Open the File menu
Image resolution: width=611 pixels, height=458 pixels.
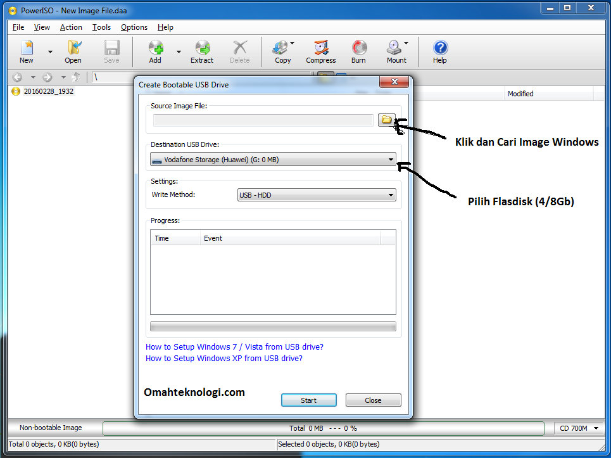pyautogui.click(x=18, y=27)
